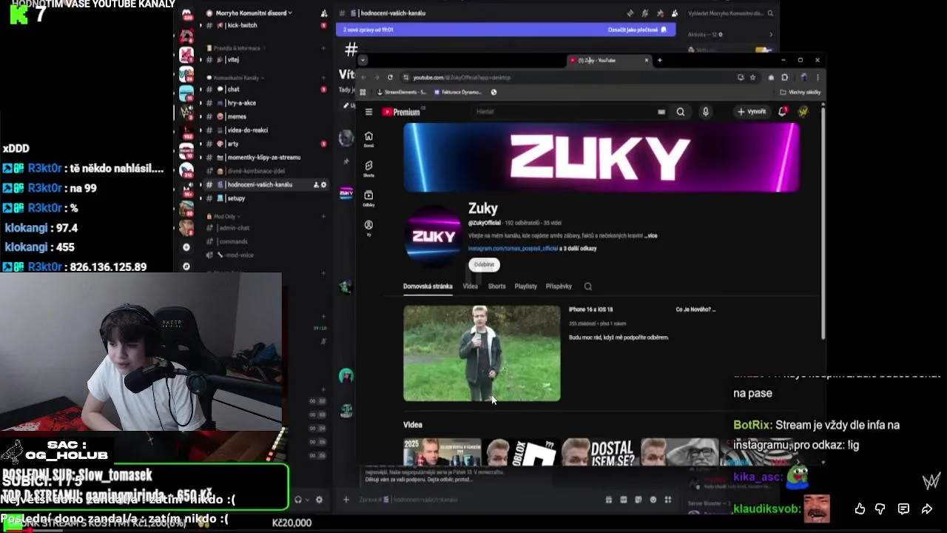
Task: Activate YouTube voice search microphone
Action: [x=706, y=112]
